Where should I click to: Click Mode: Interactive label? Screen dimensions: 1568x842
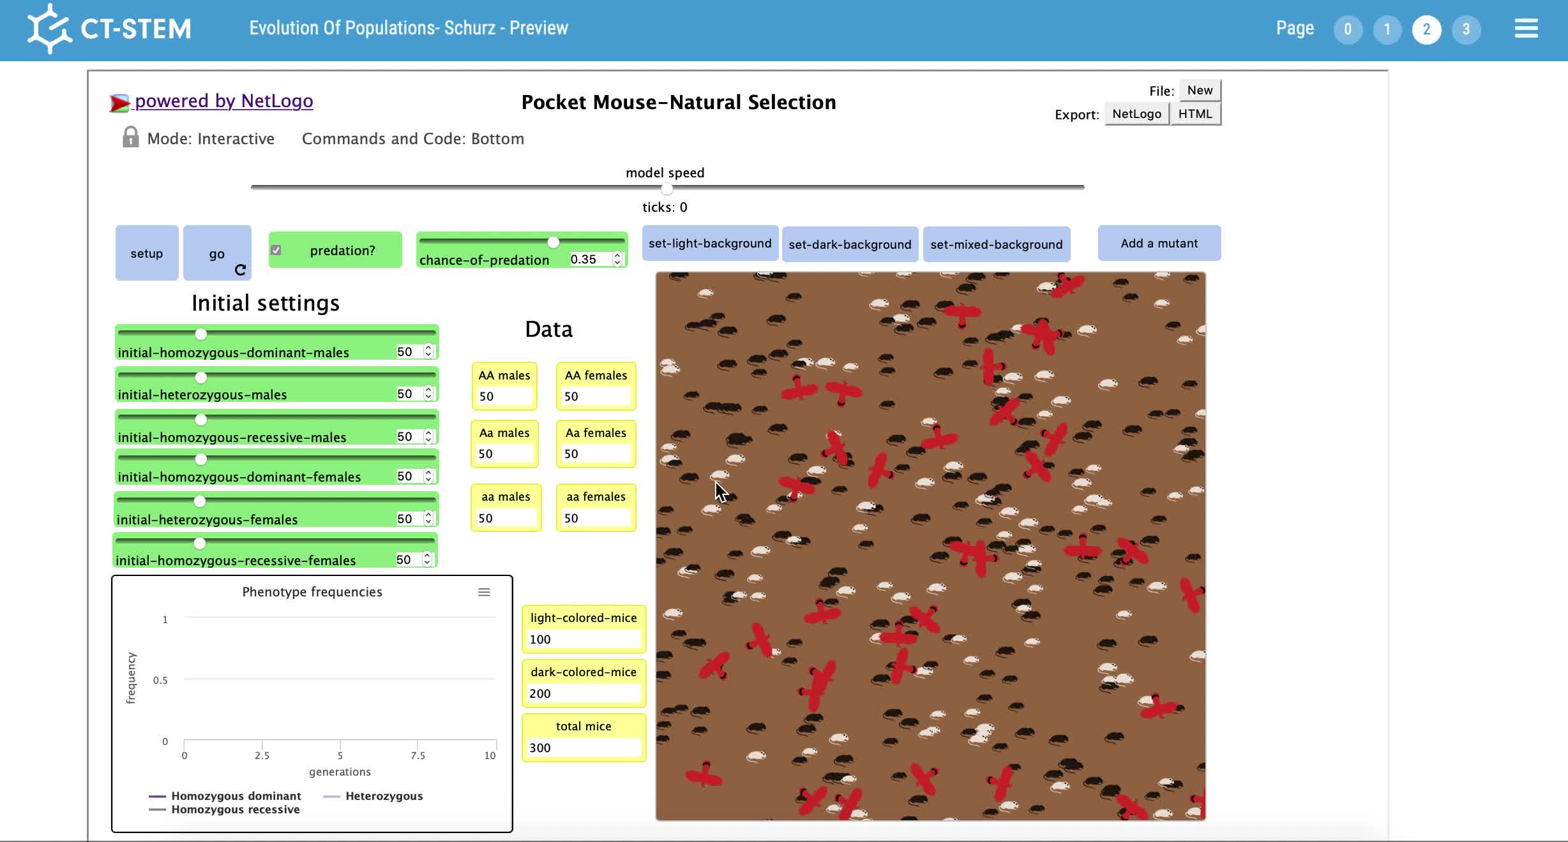(211, 138)
